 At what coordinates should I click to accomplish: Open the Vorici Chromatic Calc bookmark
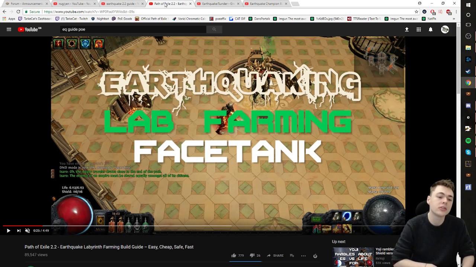tap(189, 19)
